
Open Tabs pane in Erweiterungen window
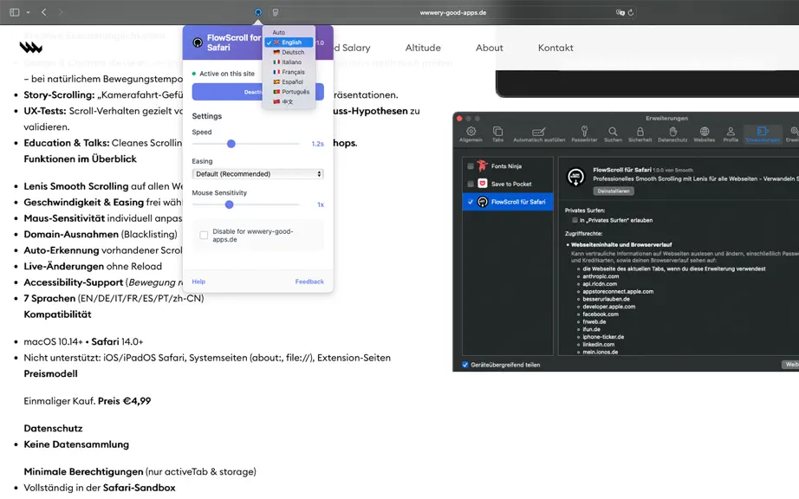point(497,134)
